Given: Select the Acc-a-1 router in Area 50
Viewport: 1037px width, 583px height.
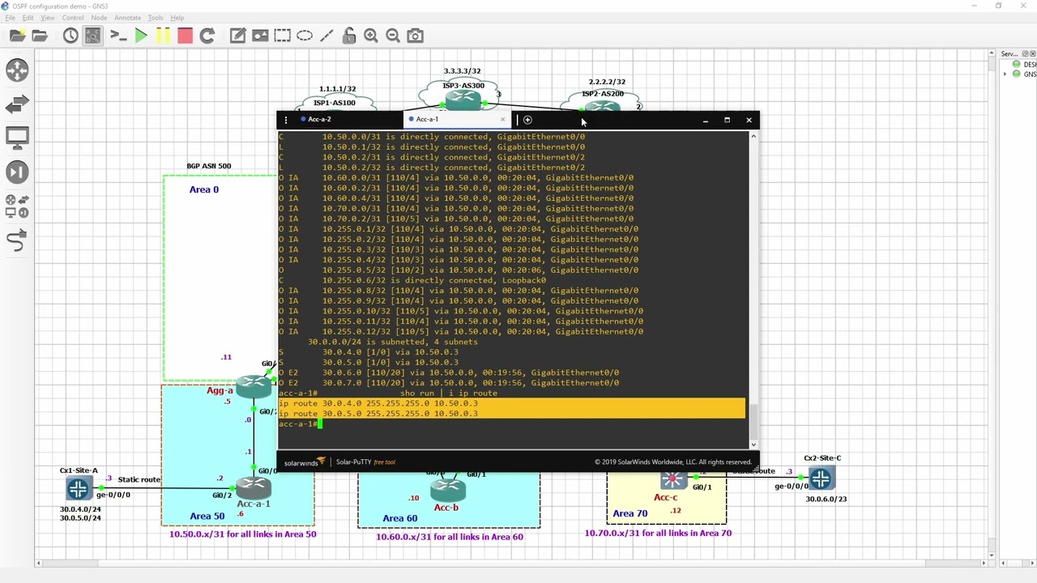Looking at the screenshot, I should (x=254, y=487).
